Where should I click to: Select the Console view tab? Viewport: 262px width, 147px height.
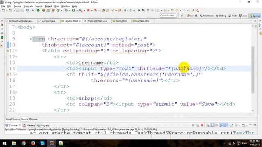tap(13, 125)
